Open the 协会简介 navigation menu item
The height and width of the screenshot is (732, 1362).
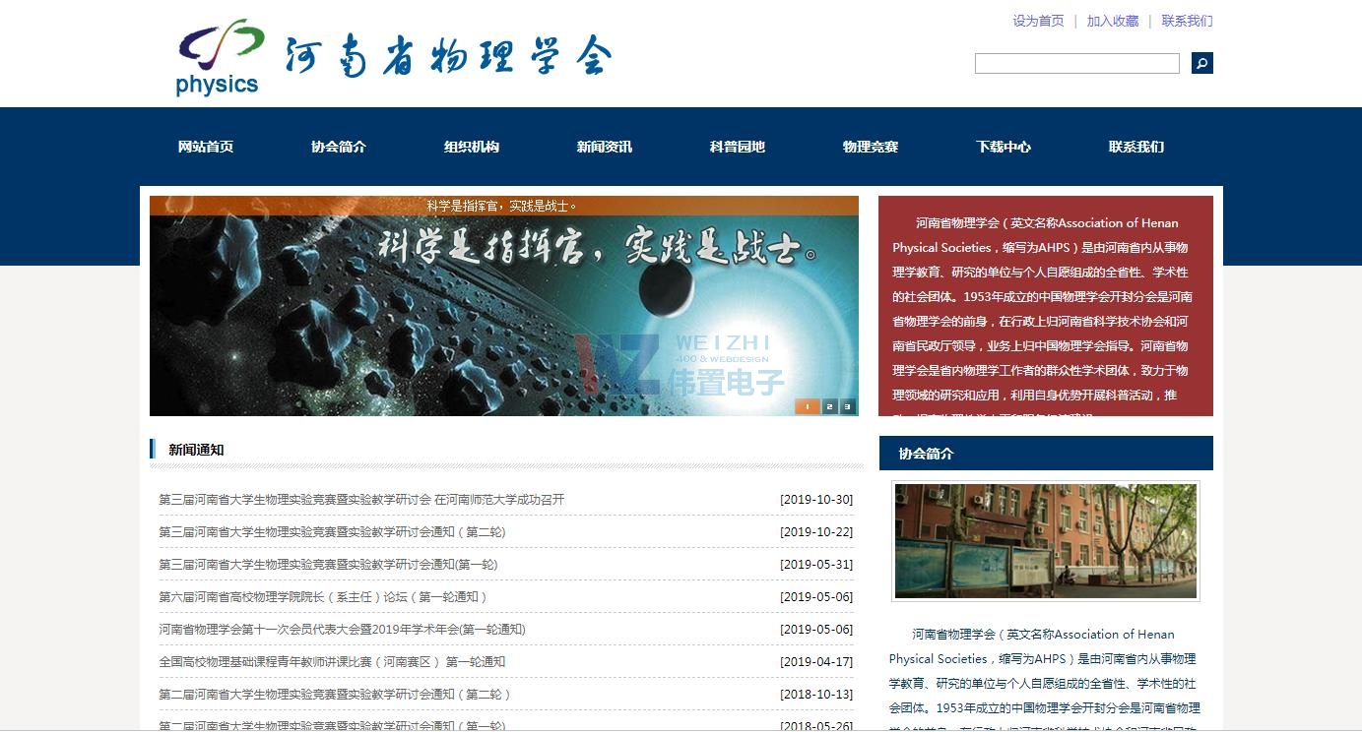[339, 147]
